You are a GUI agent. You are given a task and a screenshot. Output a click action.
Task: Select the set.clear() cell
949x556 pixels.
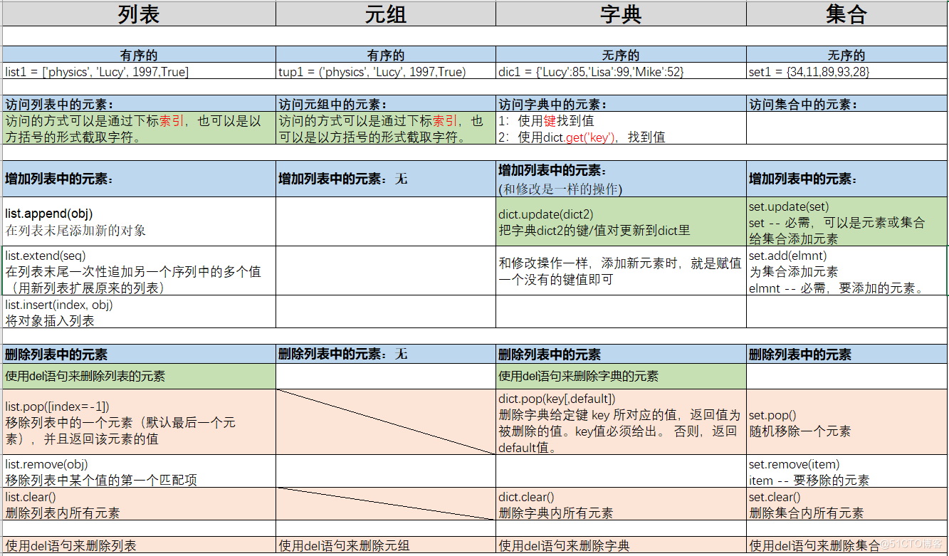pyautogui.click(x=847, y=504)
